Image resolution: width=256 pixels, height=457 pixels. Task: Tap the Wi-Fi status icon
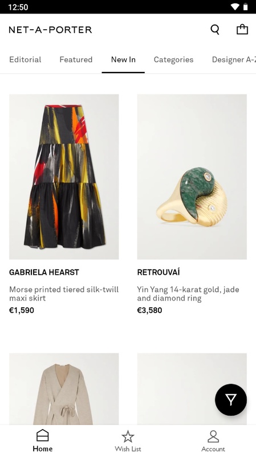point(235,7)
